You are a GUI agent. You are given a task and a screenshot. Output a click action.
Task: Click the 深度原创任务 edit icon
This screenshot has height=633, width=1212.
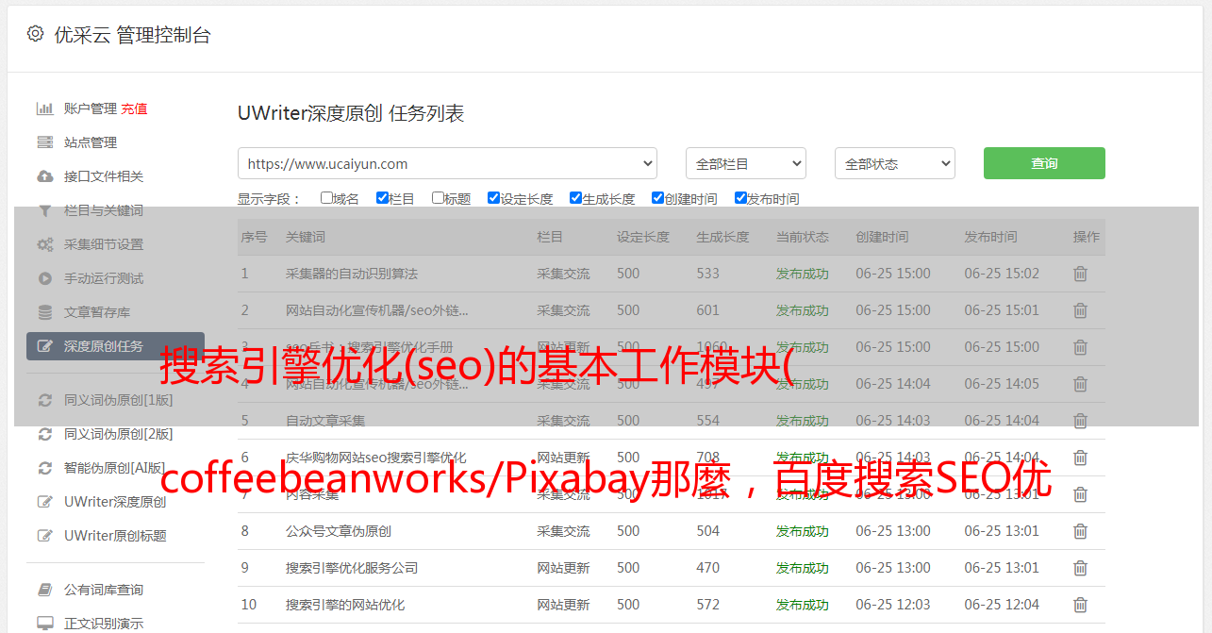point(44,346)
